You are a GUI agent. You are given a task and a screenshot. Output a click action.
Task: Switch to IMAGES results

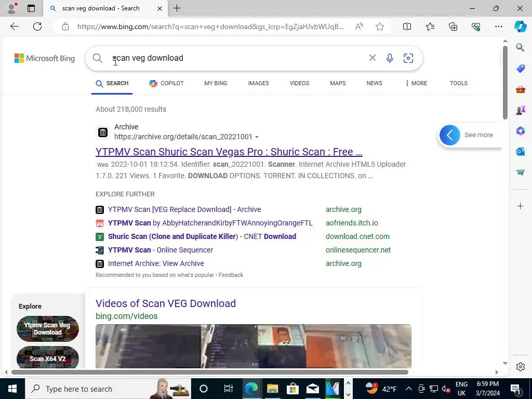(258, 83)
